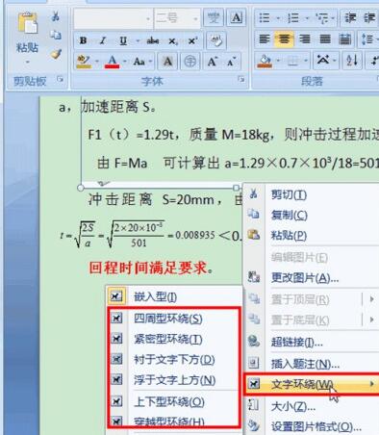Click the Line Spacing icon

pos(367,39)
